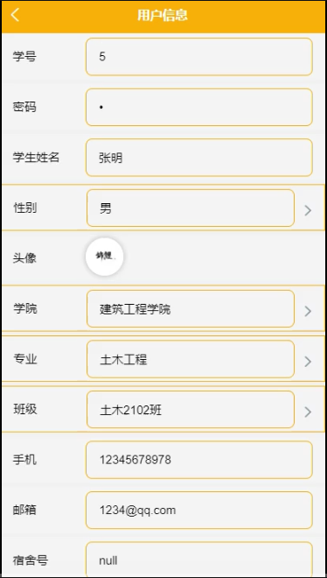
Task: Tap the 学院 row label
Action: (25, 308)
